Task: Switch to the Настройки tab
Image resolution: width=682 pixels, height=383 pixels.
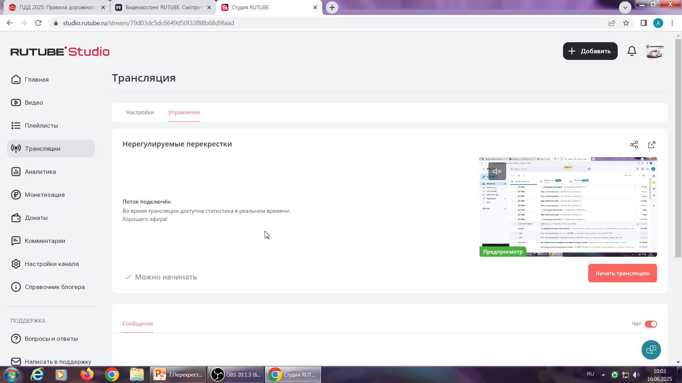Action: (x=140, y=112)
